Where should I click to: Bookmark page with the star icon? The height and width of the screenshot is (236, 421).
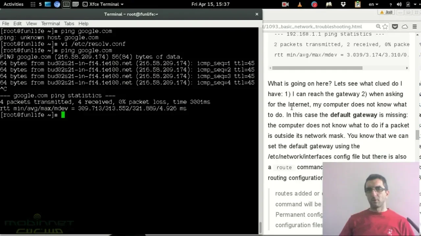(385, 27)
